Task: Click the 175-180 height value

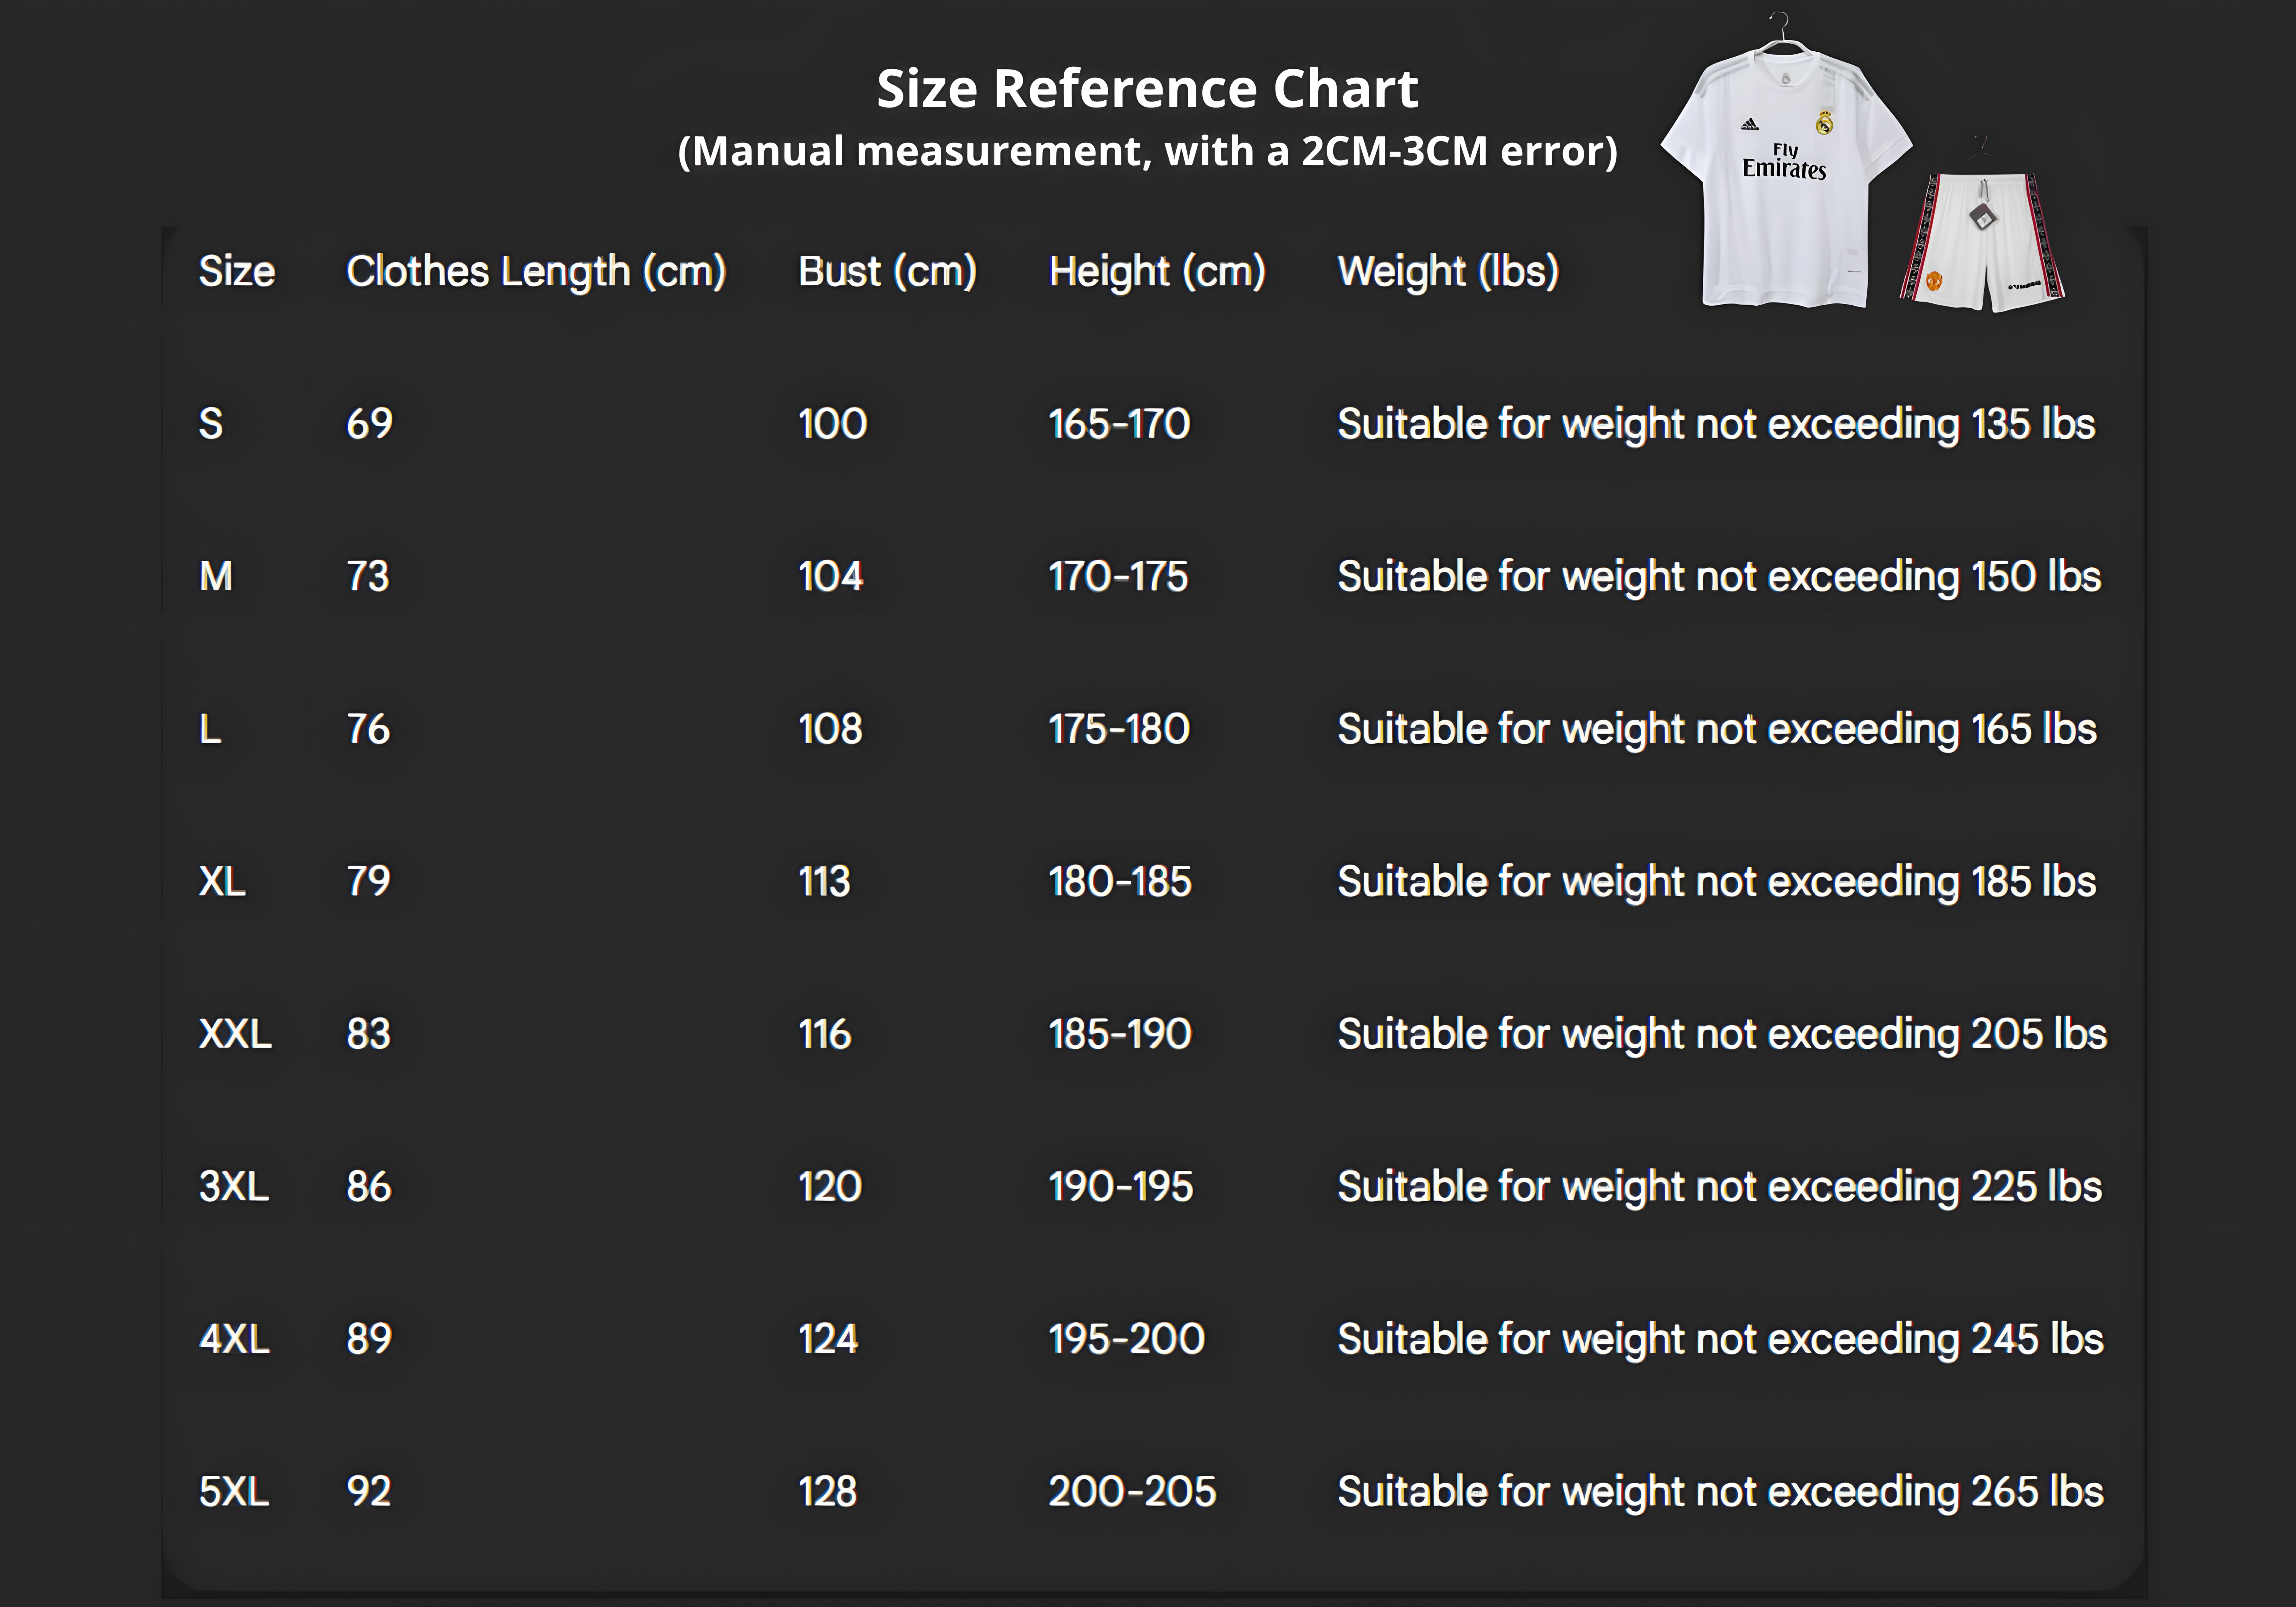Action: pos(1119,729)
